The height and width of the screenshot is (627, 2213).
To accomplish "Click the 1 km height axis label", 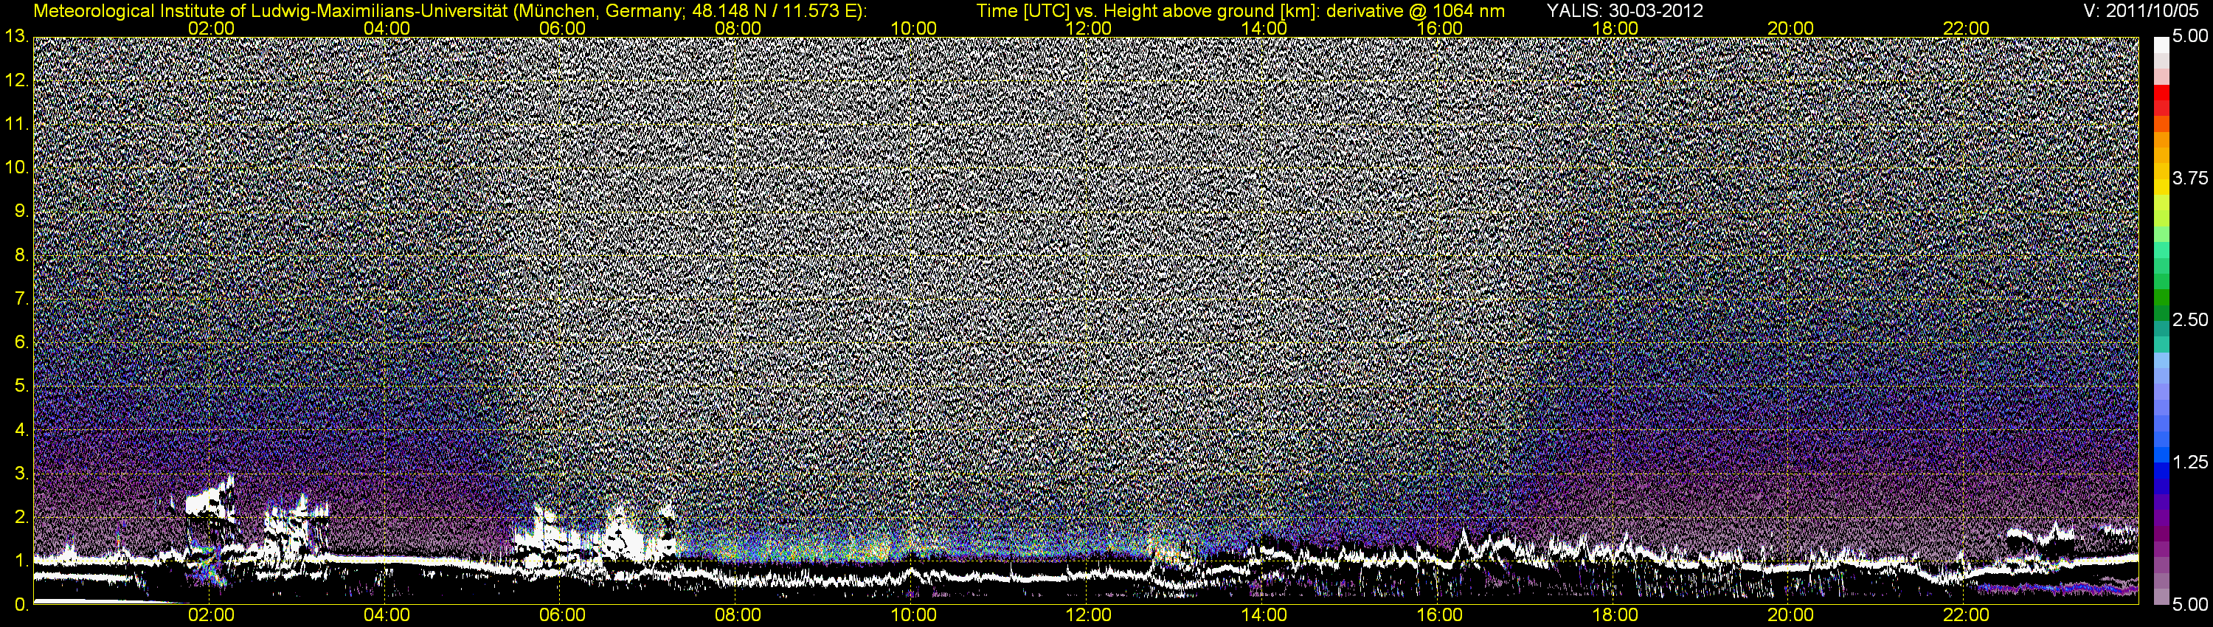I will pyautogui.click(x=21, y=561).
